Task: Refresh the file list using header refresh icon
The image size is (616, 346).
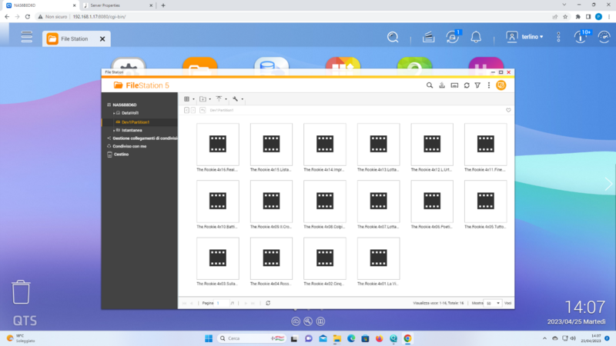Action: 466,85
